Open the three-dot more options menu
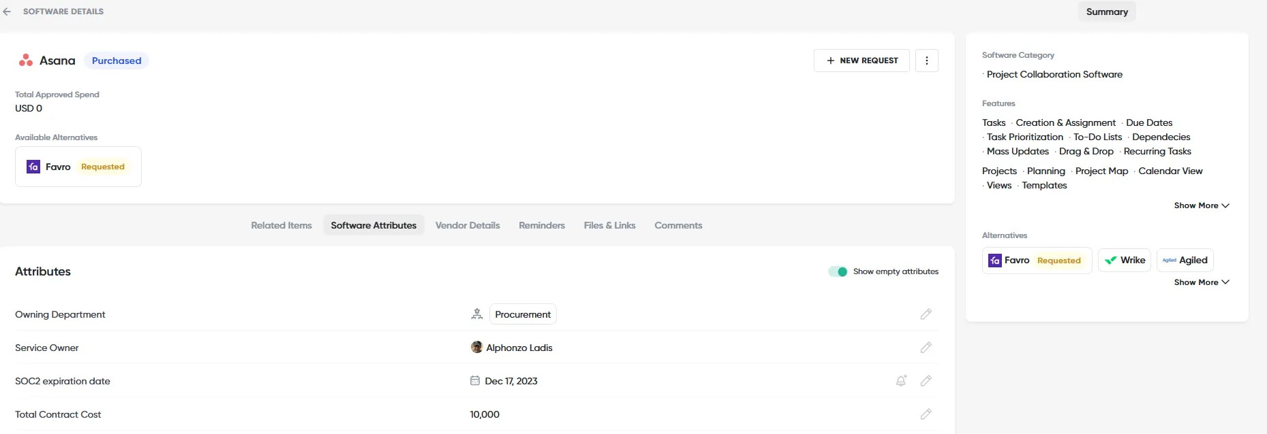1267x434 pixels. [x=926, y=61]
